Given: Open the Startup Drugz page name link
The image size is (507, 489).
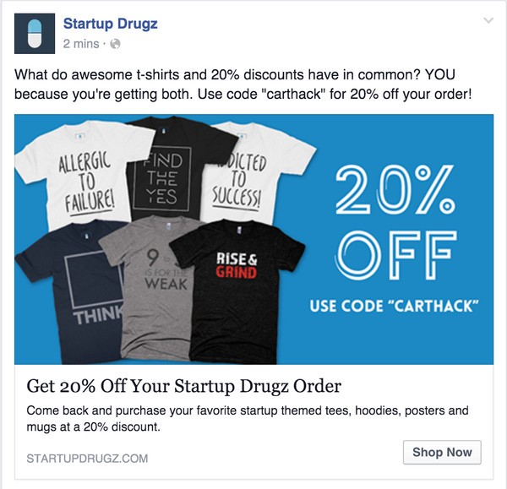Looking at the screenshot, I should 110,24.
